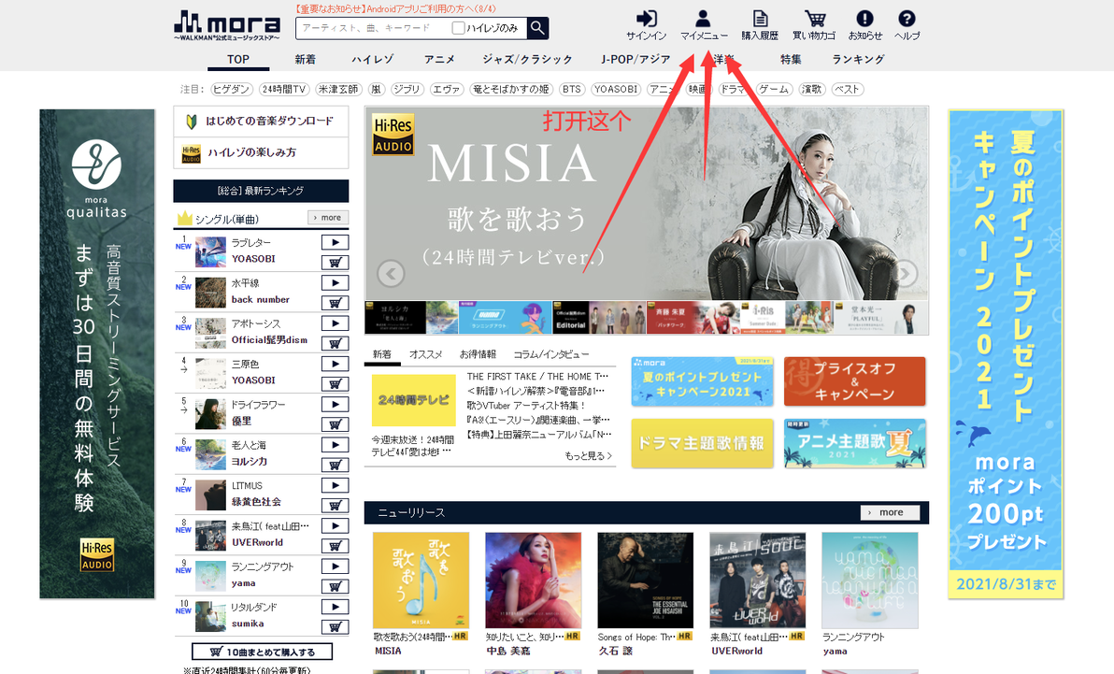This screenshot has height=674, width=1114.
Task: Open ハイレゾの楽しみ方 guide
Action: (x=261, y=152)
